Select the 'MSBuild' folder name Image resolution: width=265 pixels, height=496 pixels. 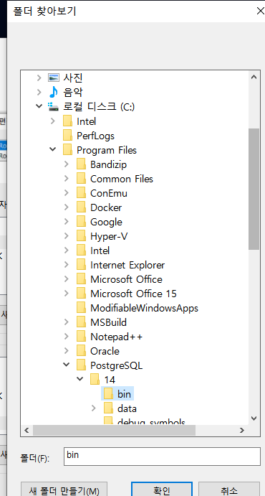coord(108,322)
